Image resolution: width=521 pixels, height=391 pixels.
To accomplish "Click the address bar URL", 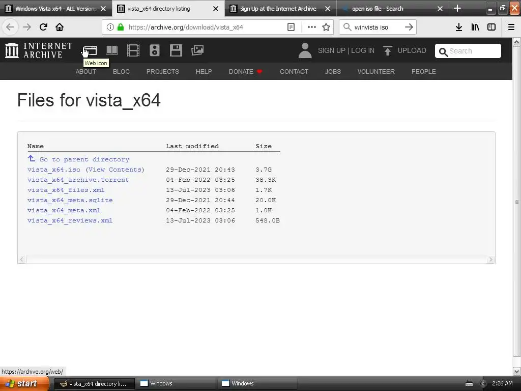I will pos(186,27).
